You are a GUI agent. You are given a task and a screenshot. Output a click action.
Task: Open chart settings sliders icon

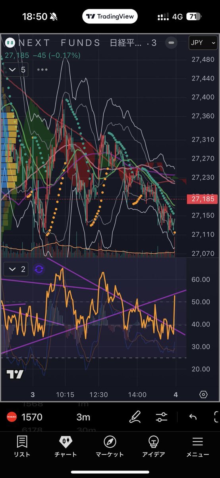point(162,417)
